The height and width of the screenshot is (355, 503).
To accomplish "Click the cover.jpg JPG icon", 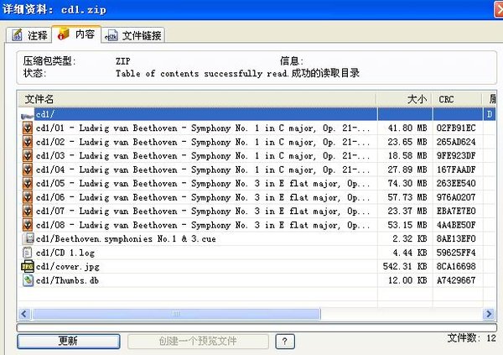I will point(28,266).
